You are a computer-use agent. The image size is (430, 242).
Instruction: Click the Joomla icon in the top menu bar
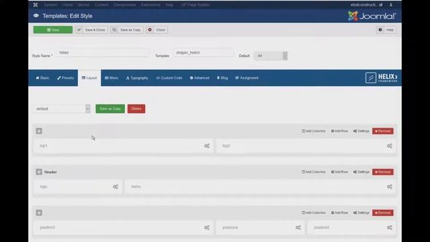(36, 5)
